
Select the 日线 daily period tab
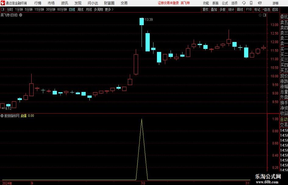[72, 9]
